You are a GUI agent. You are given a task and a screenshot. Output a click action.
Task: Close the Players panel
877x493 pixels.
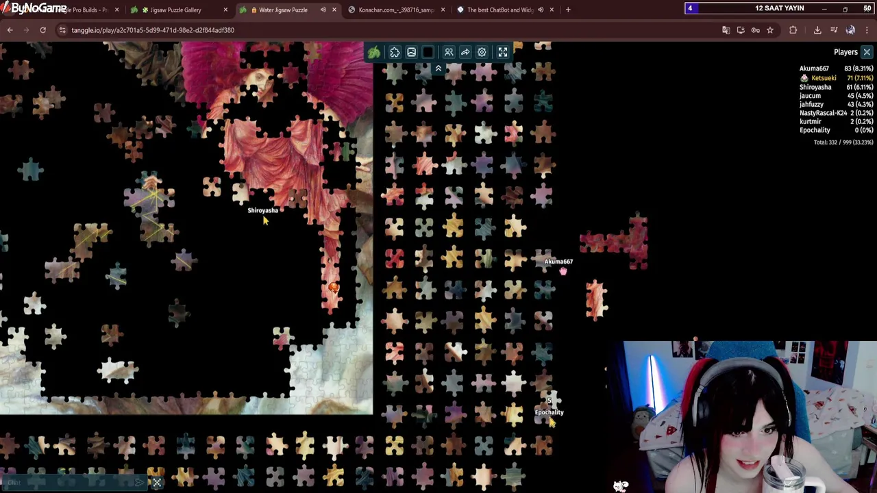[x=867, y=52]
